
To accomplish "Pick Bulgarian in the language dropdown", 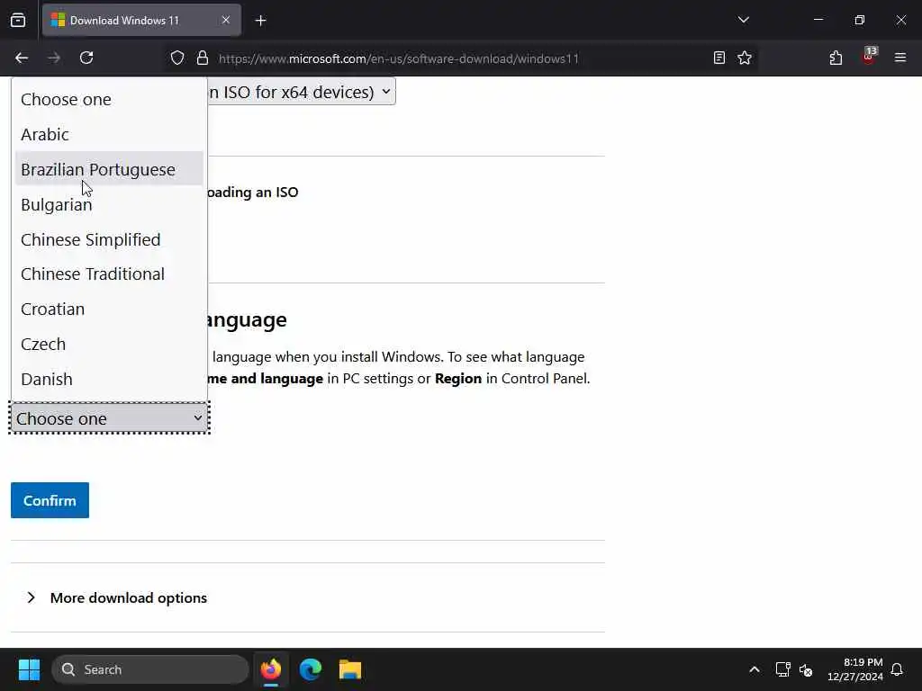I will pos(109,204).
